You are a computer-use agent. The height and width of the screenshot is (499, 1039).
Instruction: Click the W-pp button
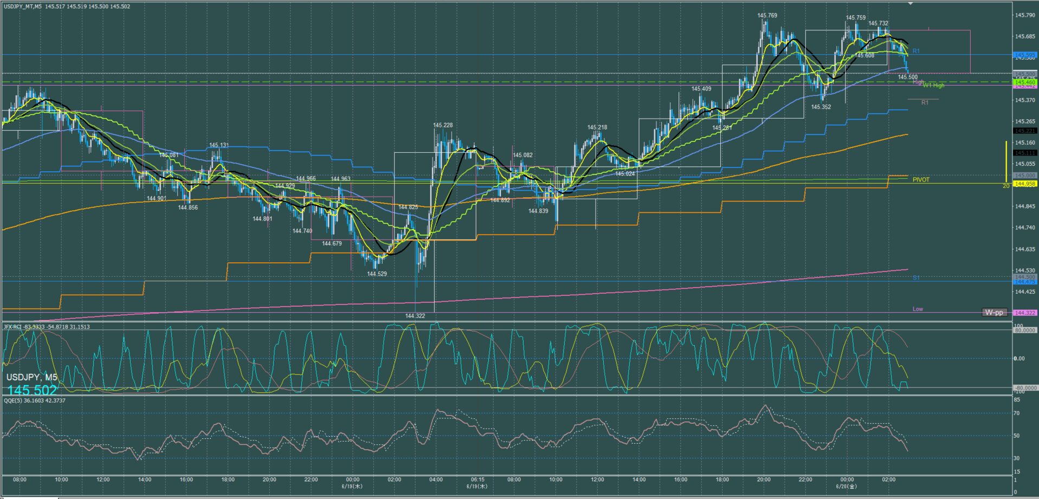[994, 313]
